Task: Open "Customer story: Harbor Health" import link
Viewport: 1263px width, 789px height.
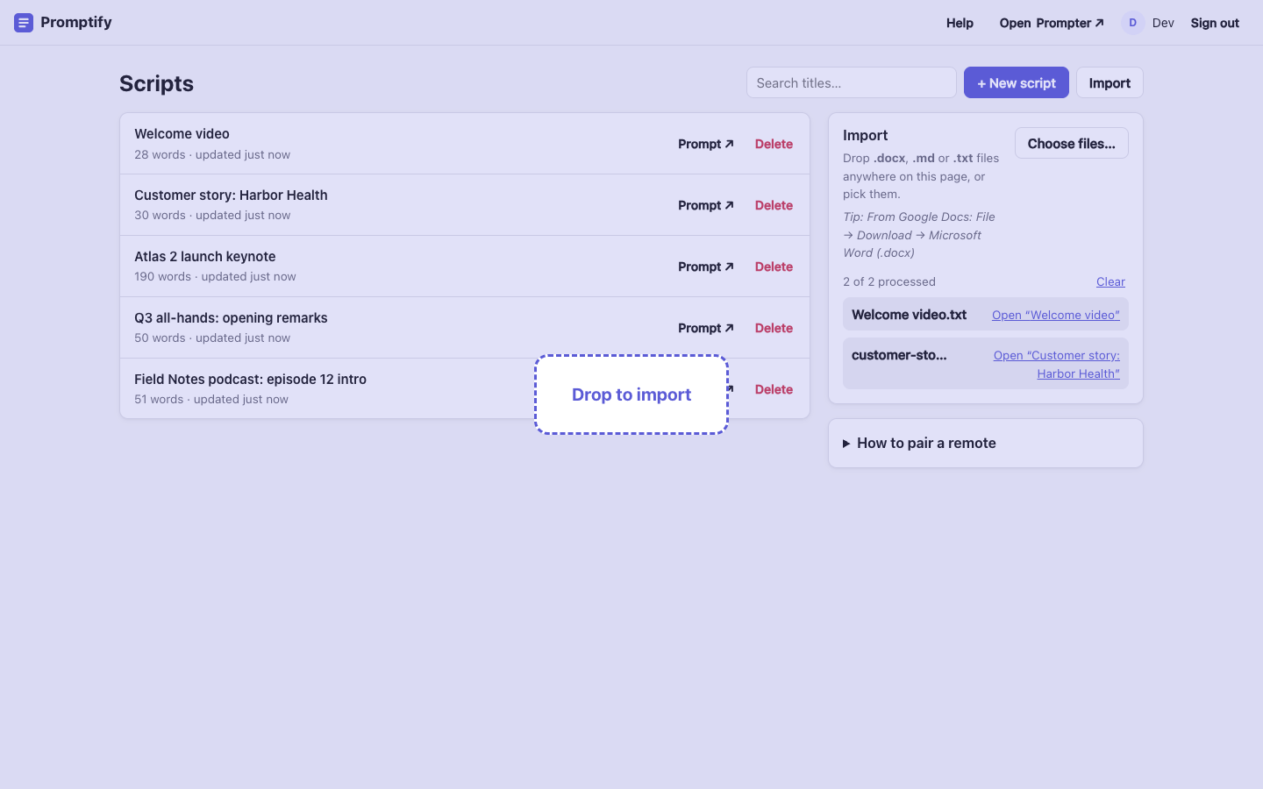Action: click(1056, 364)
